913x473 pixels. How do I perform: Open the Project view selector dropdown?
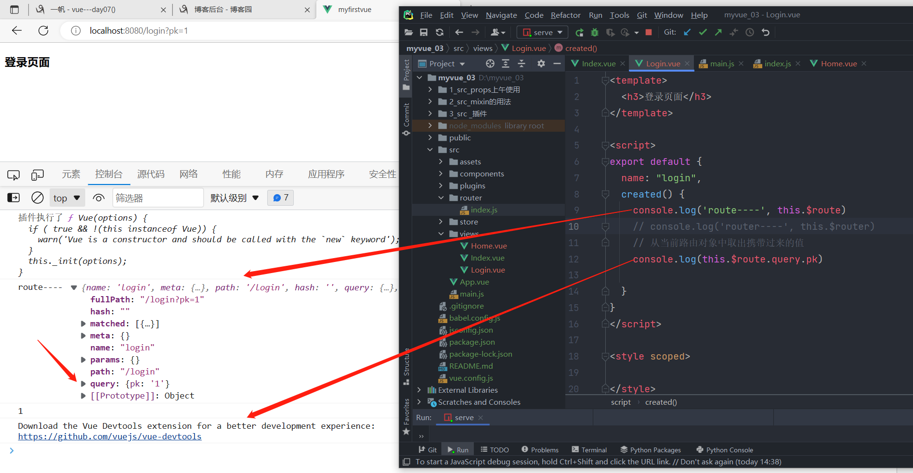[x=442, y=63]
